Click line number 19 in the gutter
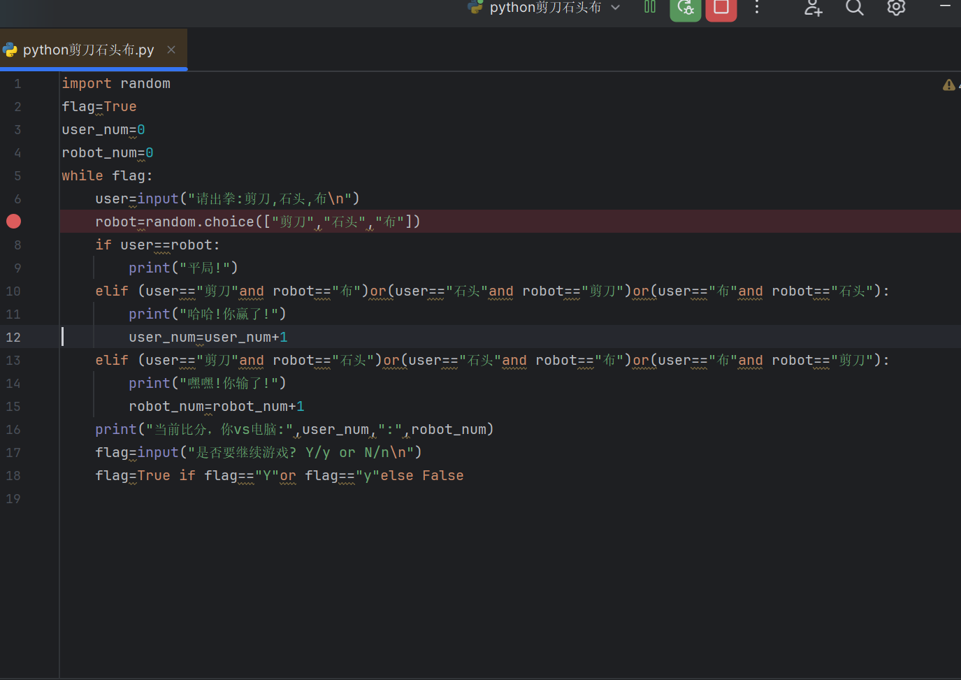961x680 pixels. [x=13, y=498]
